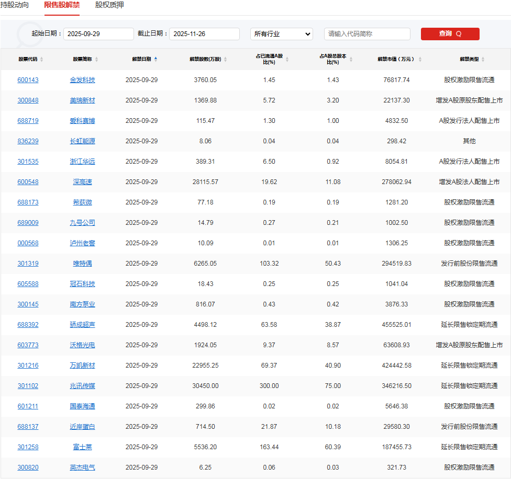Image resolution: width=511 pixels, height=479 pixels.
Task: Click the magnifier icon in the 查询 button
Action: [459, 33]
